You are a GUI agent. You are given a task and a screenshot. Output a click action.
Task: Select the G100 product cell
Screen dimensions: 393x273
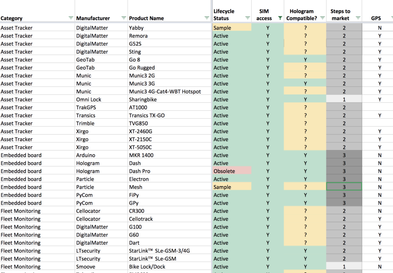pos(169,227)
